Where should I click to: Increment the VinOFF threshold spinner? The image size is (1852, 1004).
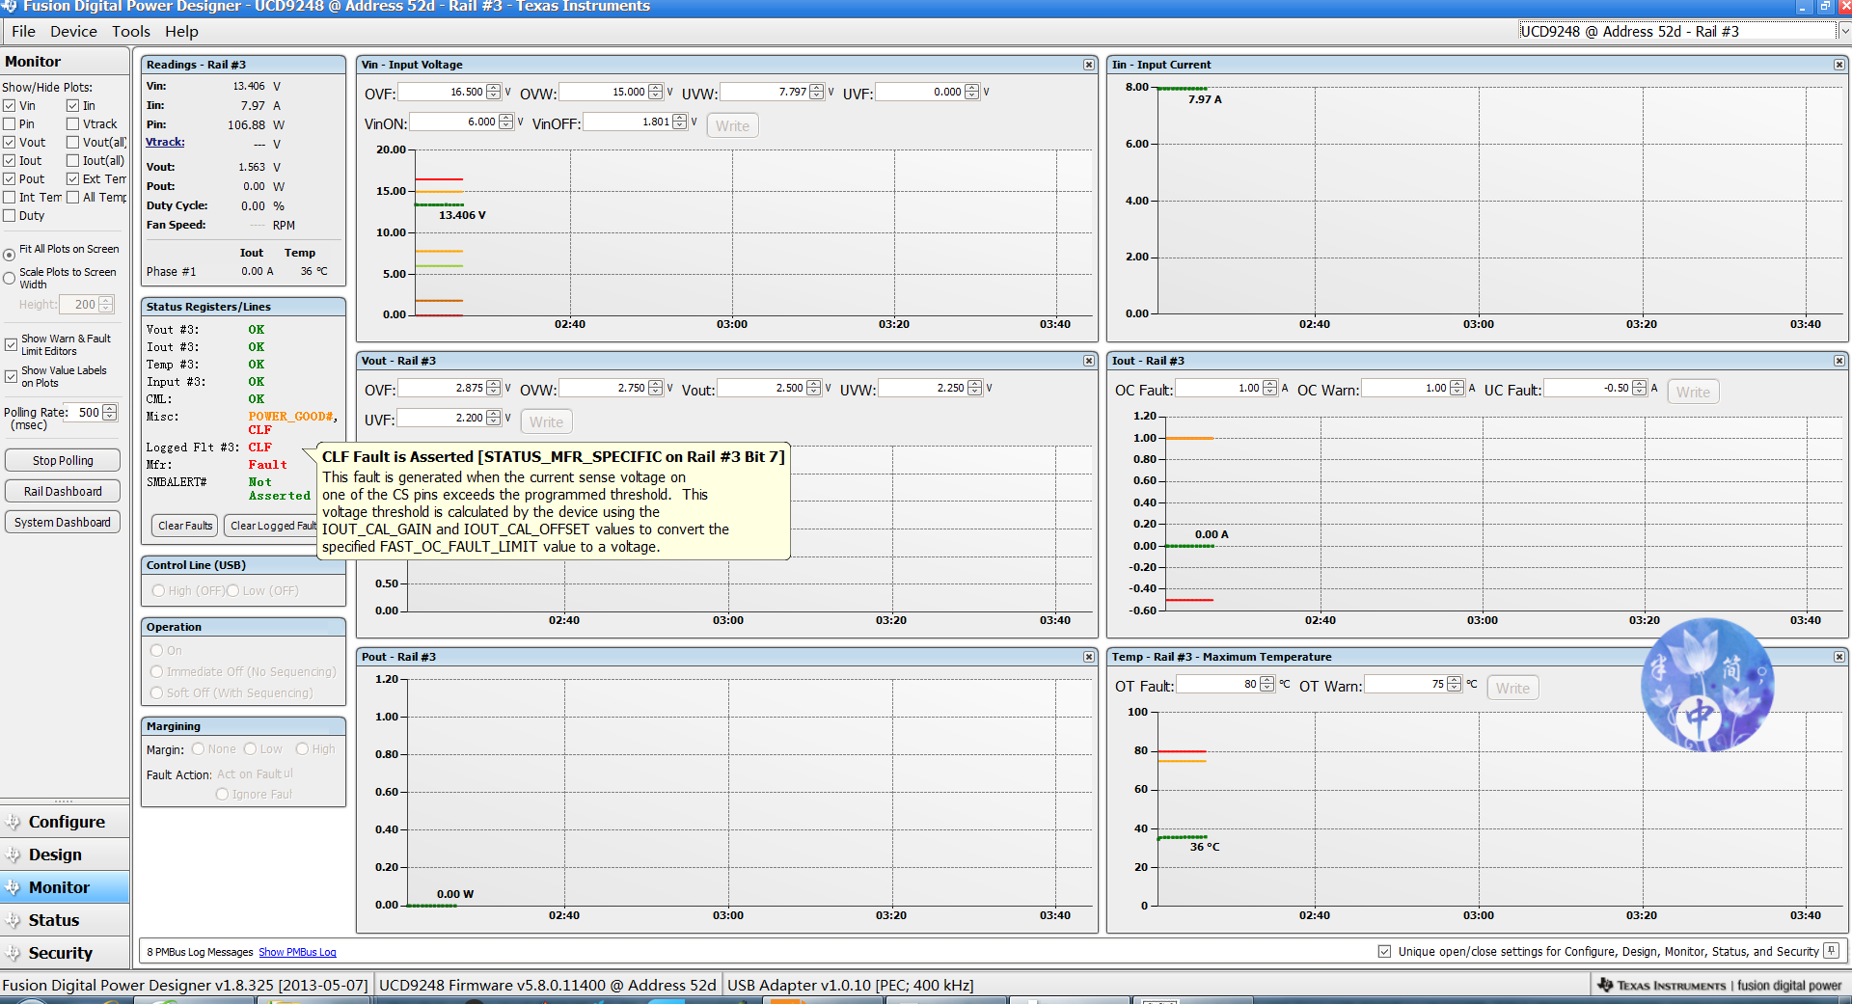pyautogui.click(x=680, y=119)
